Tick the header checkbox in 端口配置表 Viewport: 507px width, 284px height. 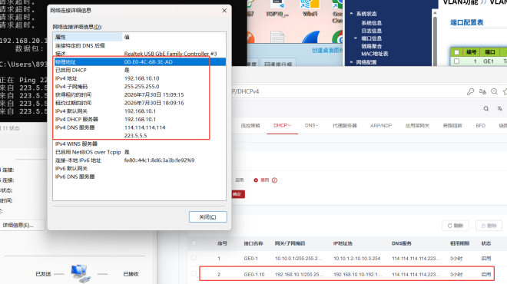[456, 52]
